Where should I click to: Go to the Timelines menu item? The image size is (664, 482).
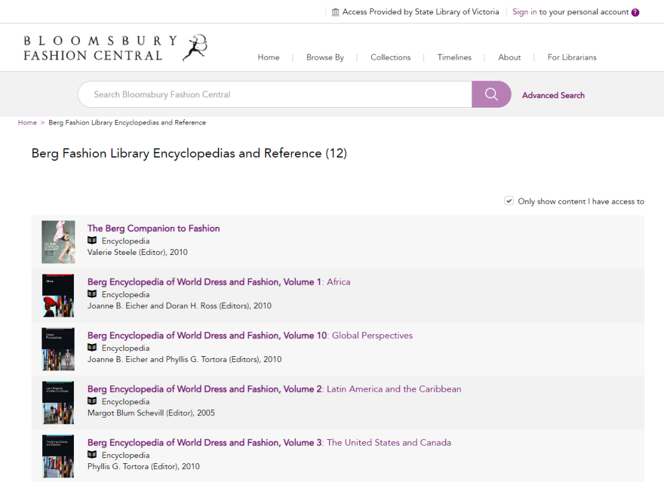454,57
